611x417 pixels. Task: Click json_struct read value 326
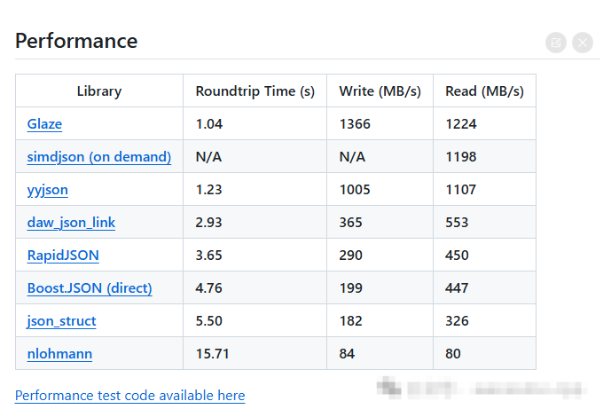point(457,321)
